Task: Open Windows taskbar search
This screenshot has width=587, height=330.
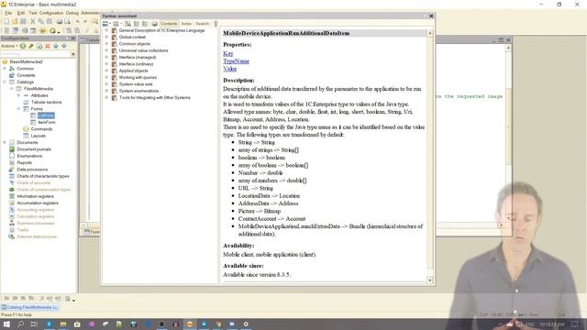Action: 20,324
